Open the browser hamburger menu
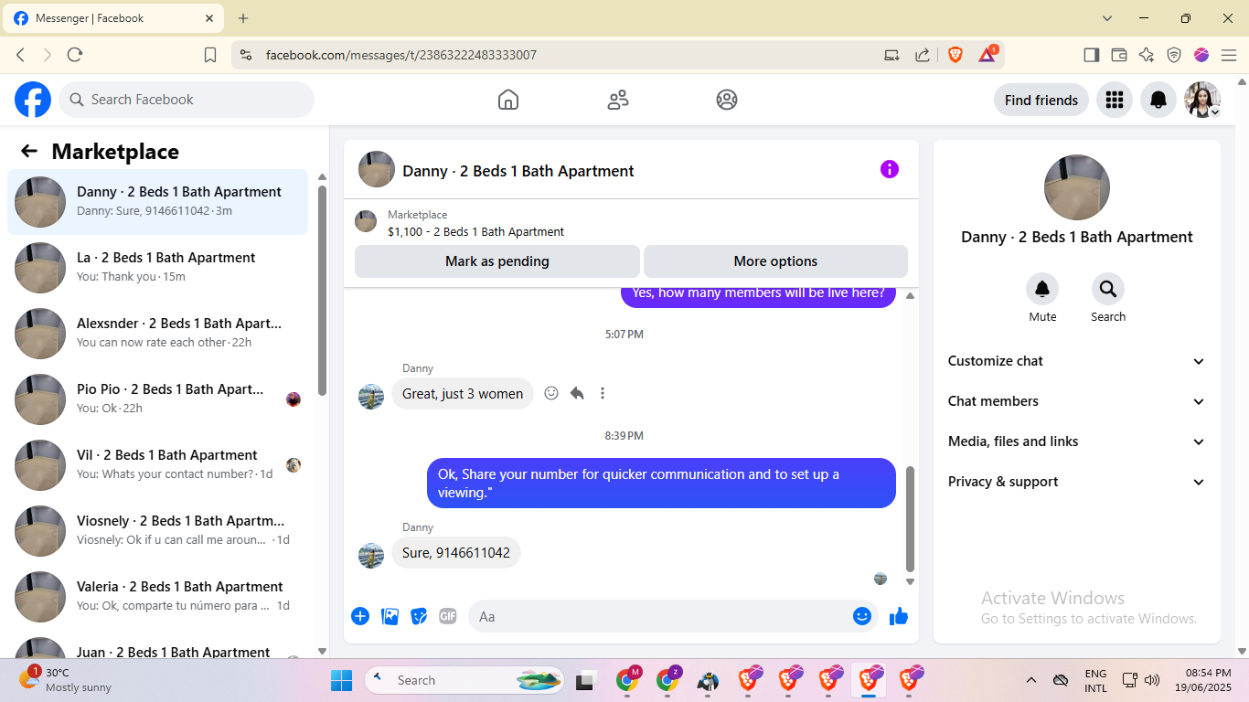Screen dimensions: 1249x702 tap(1229, 55)
